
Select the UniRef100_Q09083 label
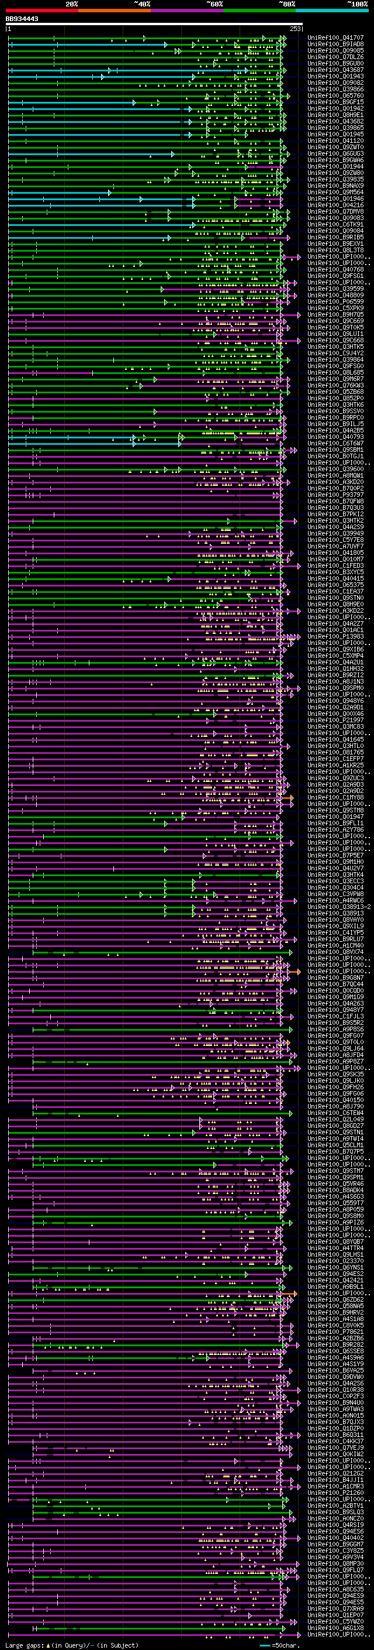tap(335, 218)
